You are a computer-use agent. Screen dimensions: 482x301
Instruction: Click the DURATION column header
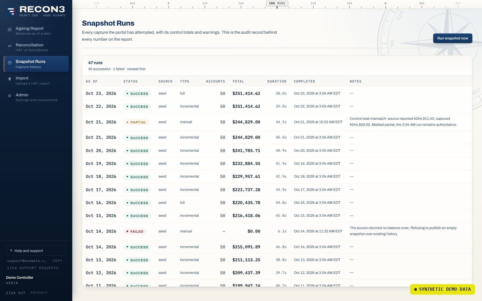coord(277,81)
